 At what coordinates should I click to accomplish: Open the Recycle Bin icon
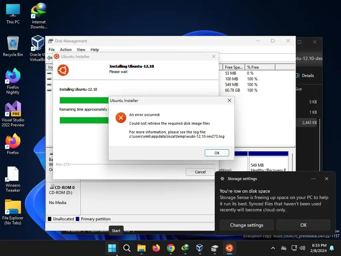click(13, 46)
